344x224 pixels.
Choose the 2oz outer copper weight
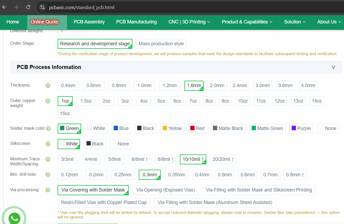coord(106,101)
